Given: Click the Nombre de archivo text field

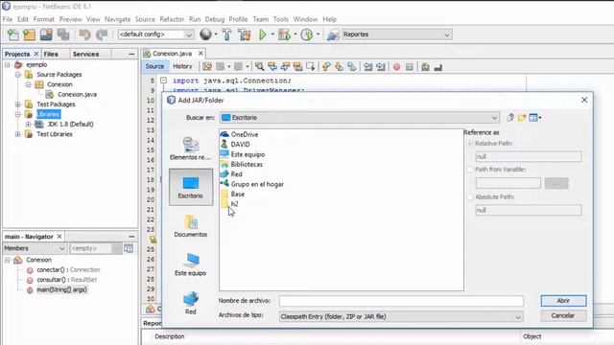Looking at the screenshot, I should (x=401, y=301).
